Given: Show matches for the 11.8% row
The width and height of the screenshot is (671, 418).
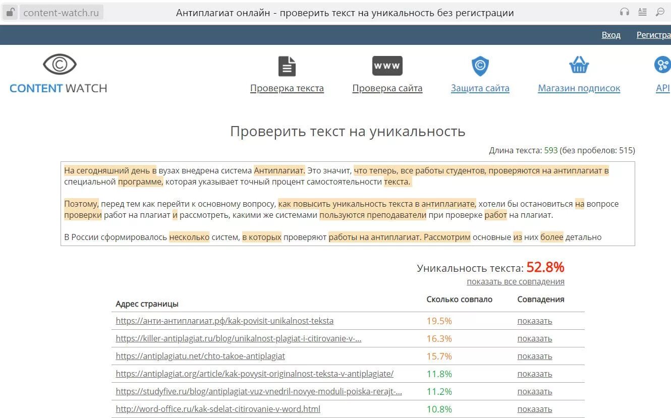Looking at the screenshot, I should (535, 374).
